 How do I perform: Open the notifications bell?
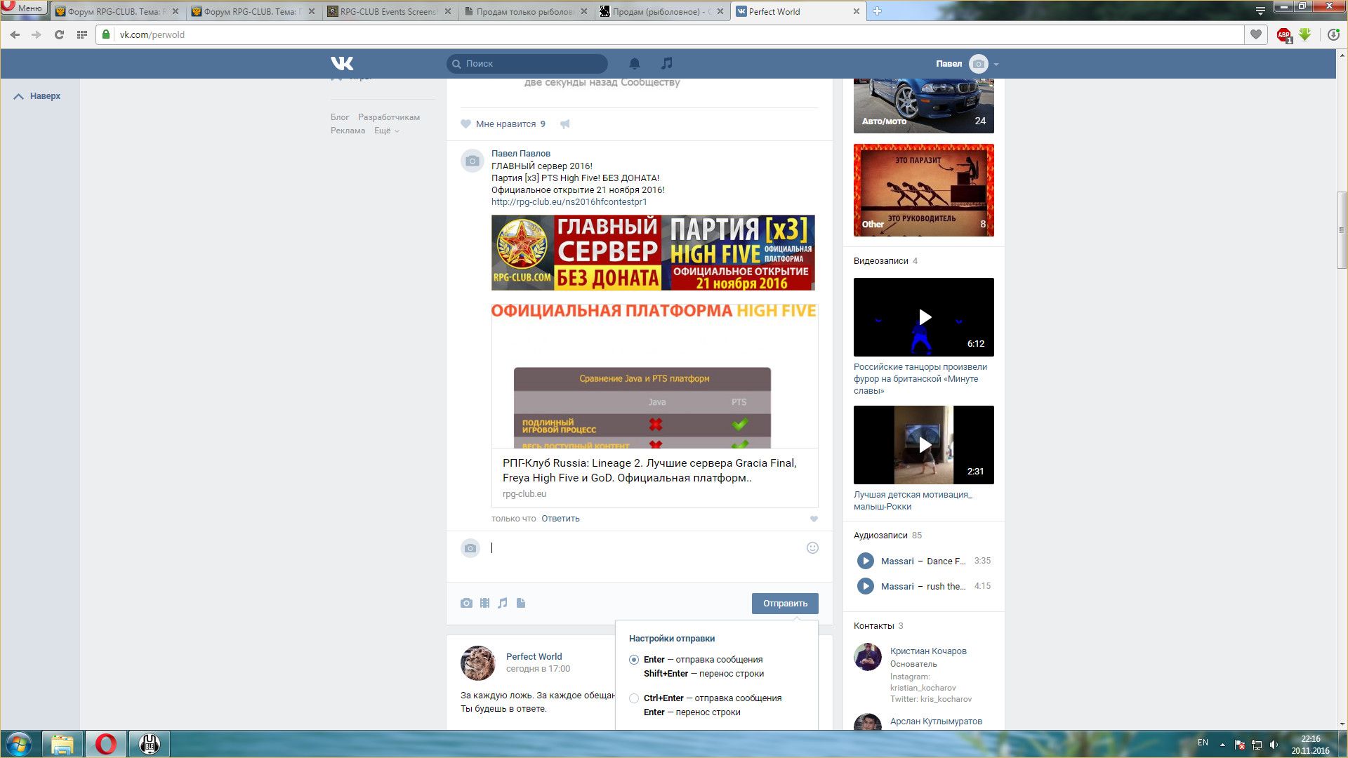click(635, 63)
